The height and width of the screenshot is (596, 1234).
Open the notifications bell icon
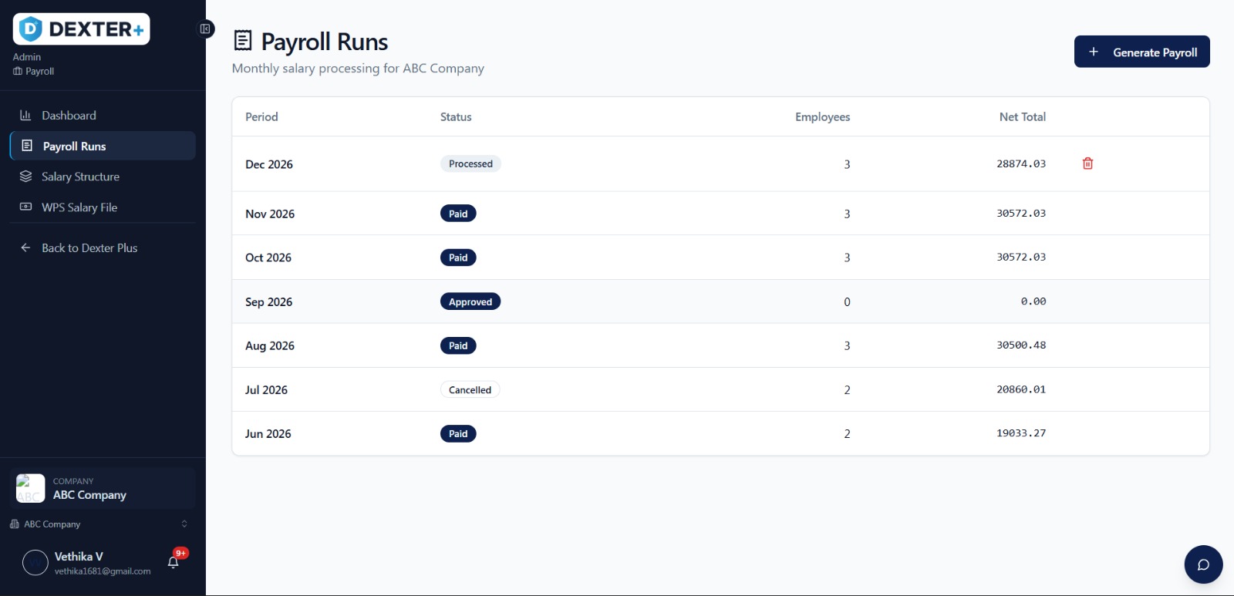pyautogui.click(x=174, y=562)
